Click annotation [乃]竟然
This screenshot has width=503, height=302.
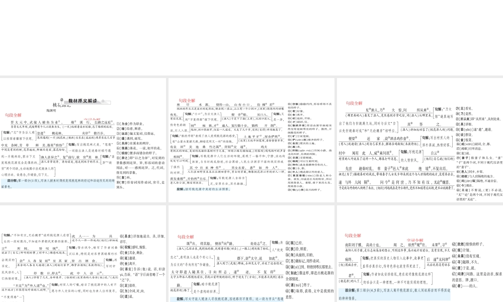464,114
